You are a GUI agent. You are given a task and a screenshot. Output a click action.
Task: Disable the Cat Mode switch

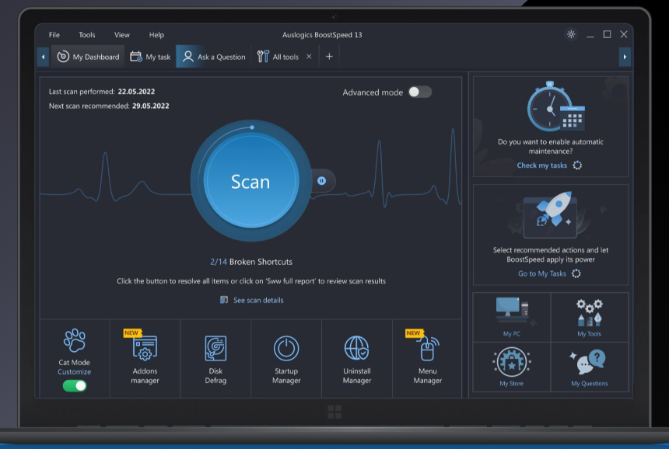pos(74,385)
